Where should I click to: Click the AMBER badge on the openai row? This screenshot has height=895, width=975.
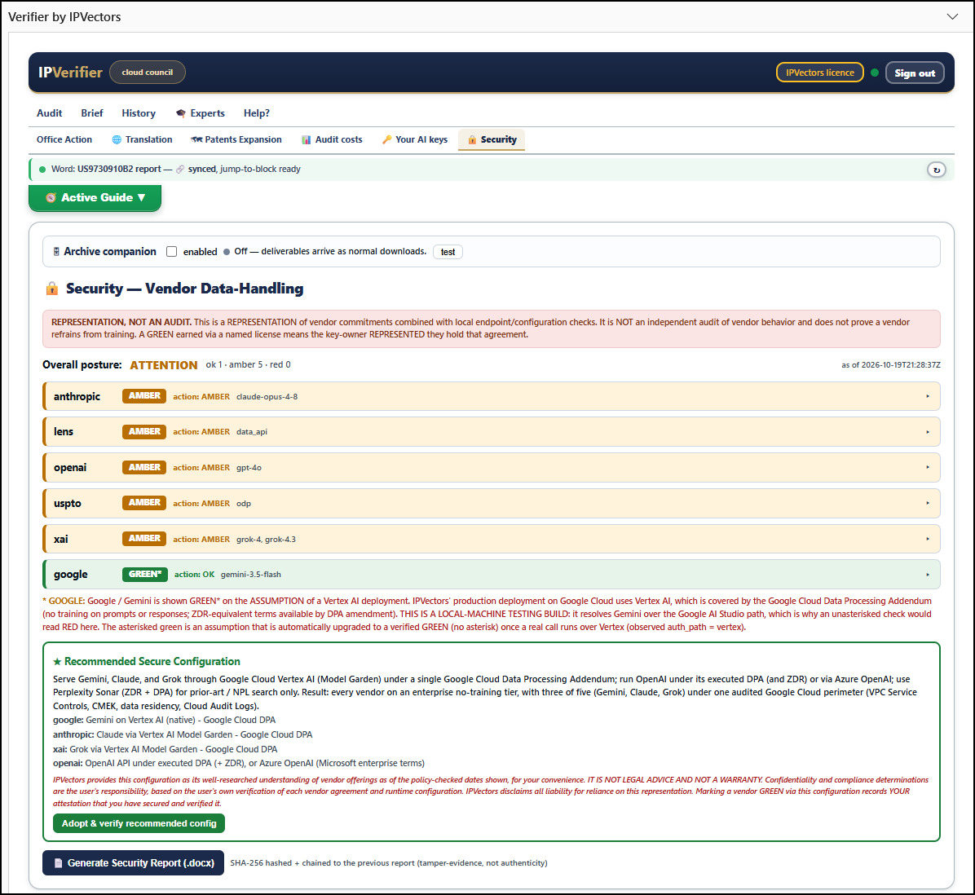144,467
